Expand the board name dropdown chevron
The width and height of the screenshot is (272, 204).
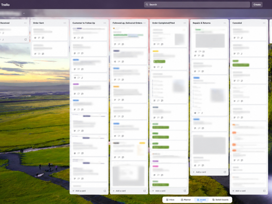24,13
